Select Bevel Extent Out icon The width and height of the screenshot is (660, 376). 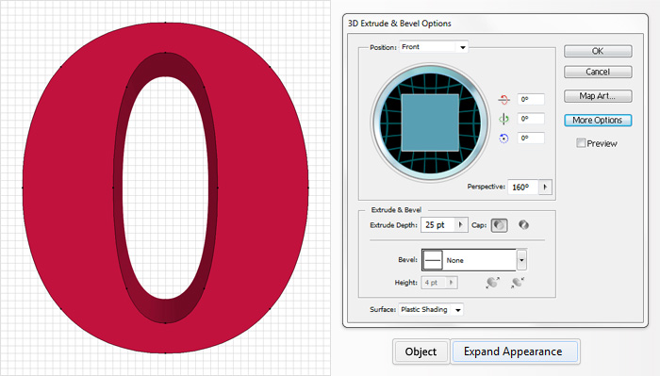(492, 283)
